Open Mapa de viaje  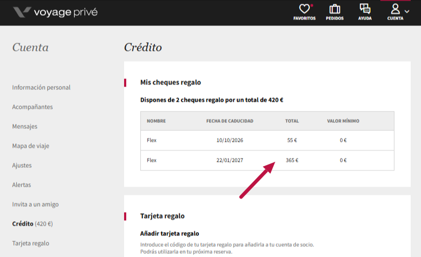[30, 146]
